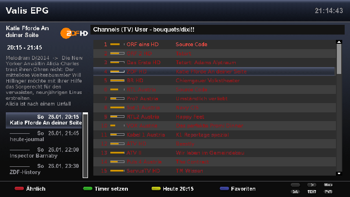
Task: Click the Info key icon
Action: [296, 192]
